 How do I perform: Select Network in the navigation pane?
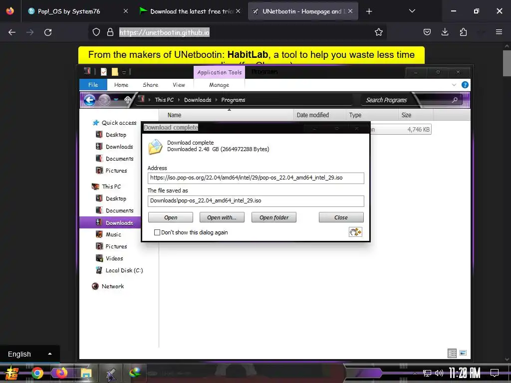point(108,286)
